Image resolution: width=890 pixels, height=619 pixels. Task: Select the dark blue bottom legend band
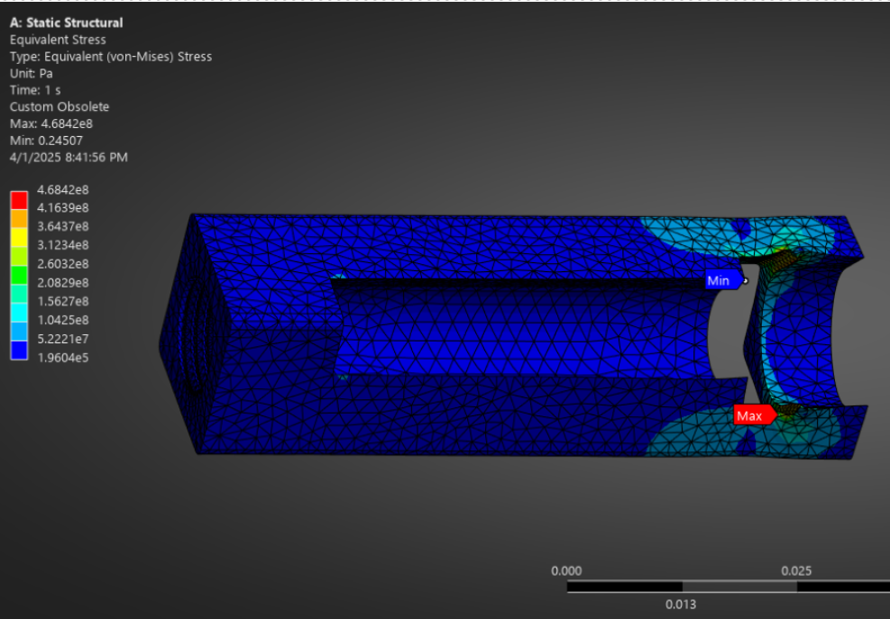(x=19, y=350)
